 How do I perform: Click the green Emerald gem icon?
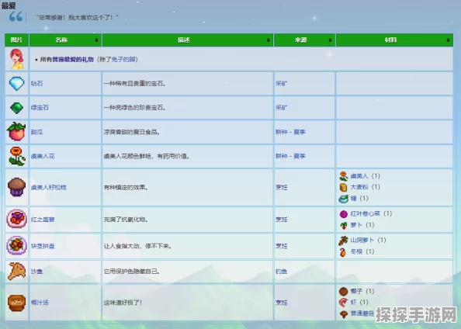pos(16,108)
